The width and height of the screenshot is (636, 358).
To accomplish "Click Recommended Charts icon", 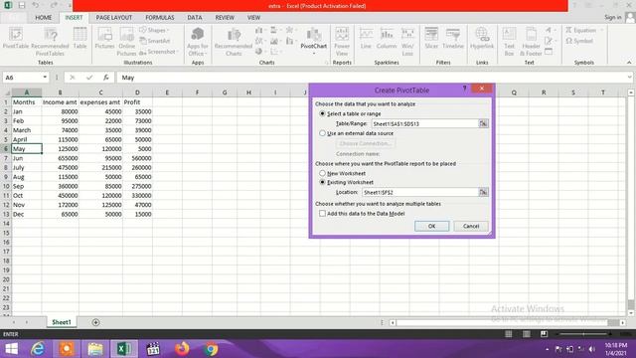I will pyautogui.click(x=234, y=42).
